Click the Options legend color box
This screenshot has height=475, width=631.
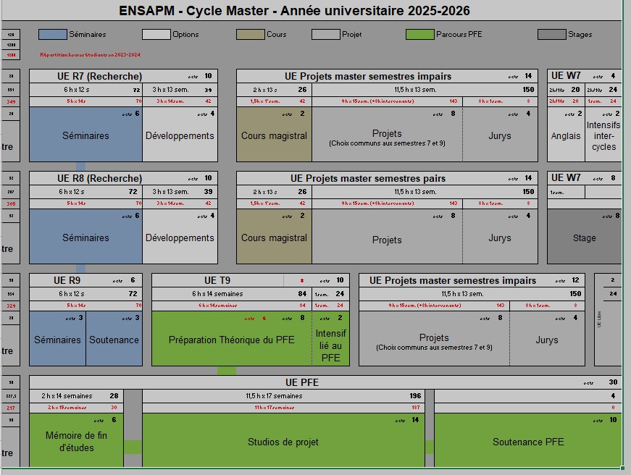(156, 34)
